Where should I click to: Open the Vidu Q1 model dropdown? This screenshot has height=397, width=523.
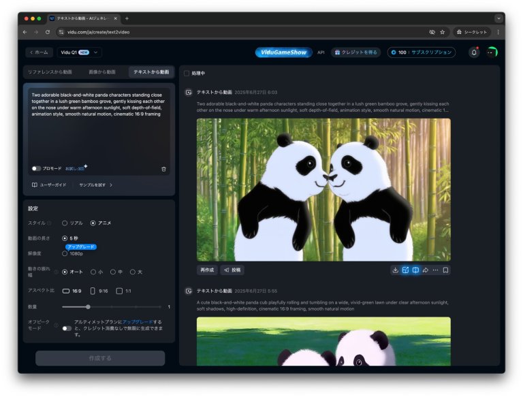pos(79,52)
